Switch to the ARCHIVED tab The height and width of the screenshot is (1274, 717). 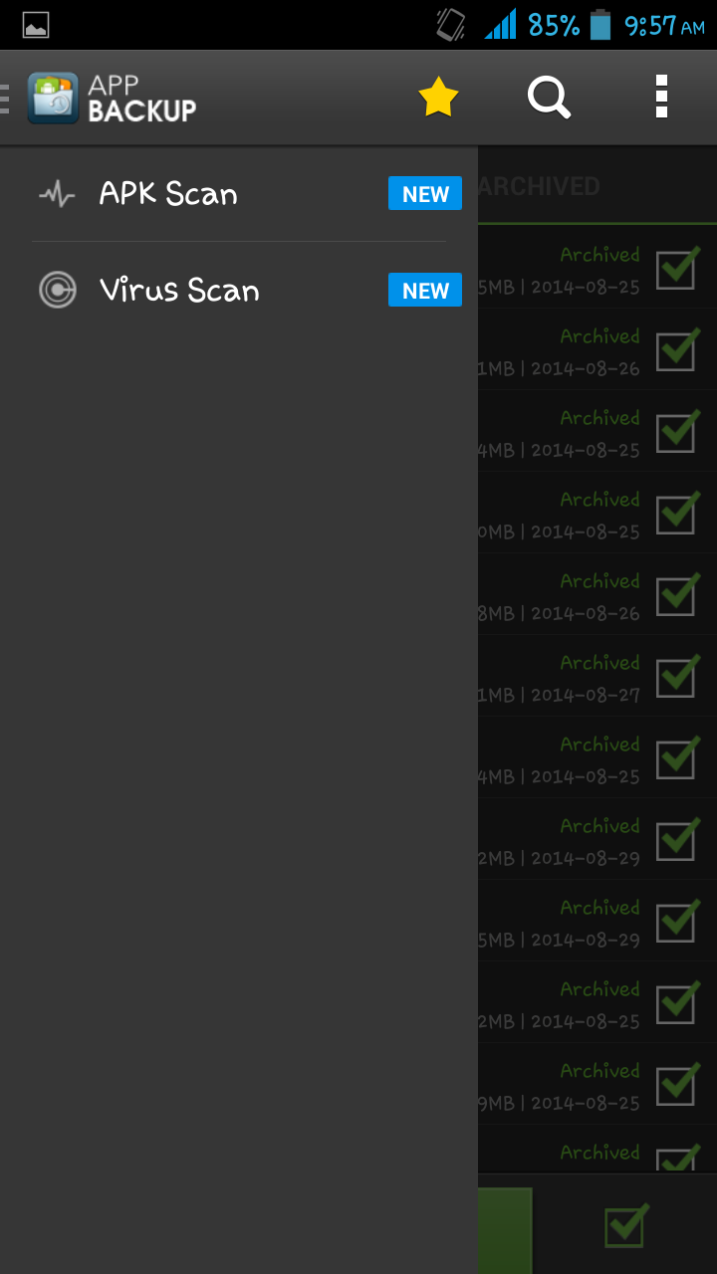(x=539, y=186)
